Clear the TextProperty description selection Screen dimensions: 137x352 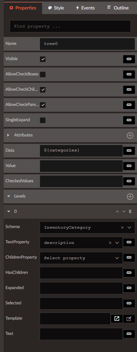(x=110, y=243)
